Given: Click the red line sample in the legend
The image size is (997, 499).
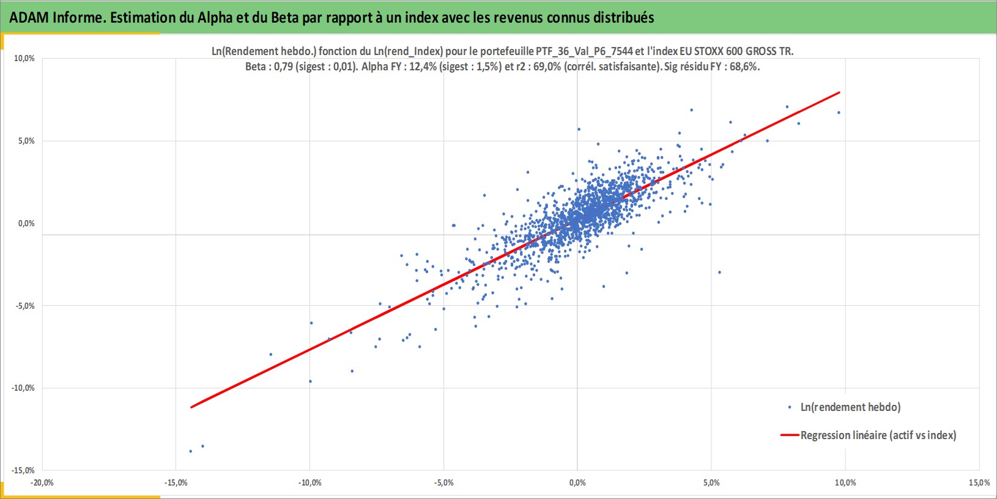Looking at the screenshot, I should click(790, 435).
